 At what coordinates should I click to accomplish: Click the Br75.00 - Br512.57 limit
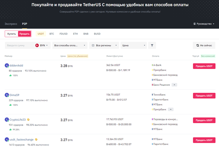coord(117,100)
